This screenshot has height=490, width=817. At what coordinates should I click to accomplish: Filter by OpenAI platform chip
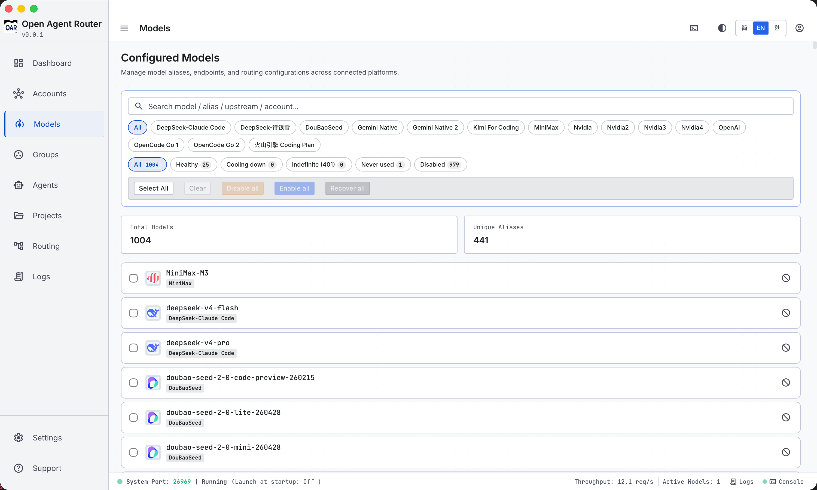pyautogui.click(x=729, y=127)
